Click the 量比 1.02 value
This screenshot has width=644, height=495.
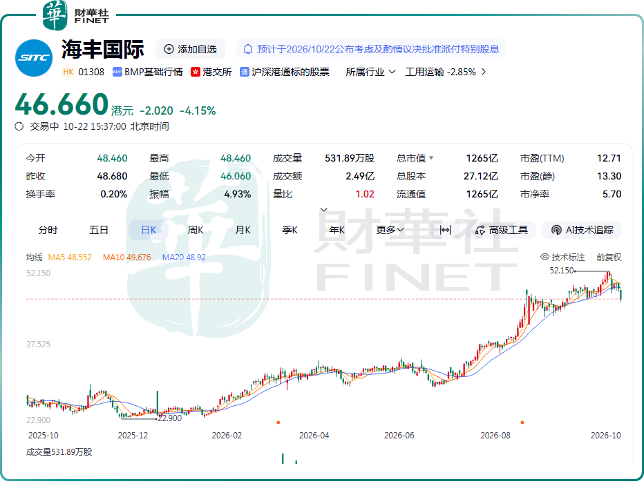tap(365, 194)
